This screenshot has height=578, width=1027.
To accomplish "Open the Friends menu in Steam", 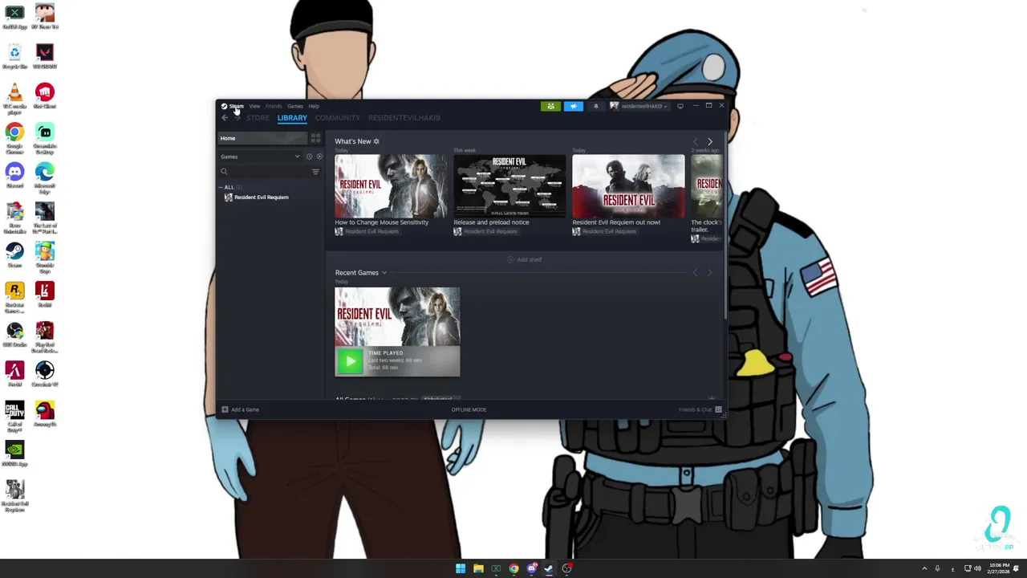I will 274,106.
